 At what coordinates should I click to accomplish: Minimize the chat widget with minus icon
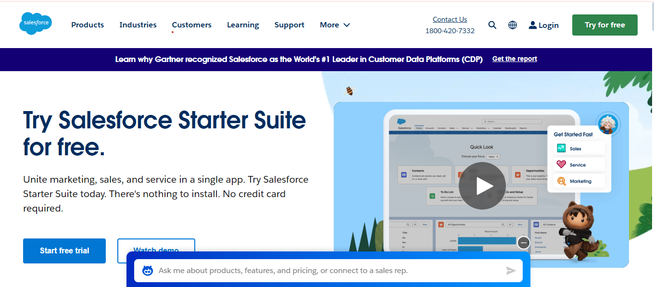pos(524,243)
